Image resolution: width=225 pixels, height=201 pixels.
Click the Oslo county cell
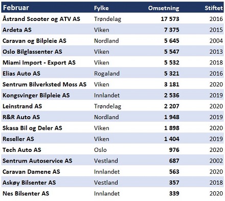[x=100, y=150]
